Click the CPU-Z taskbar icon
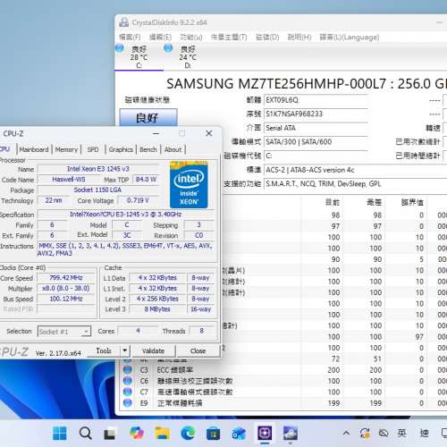 [x=265, y=433]
